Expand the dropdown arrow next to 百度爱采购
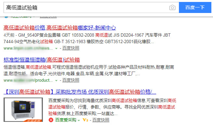 [x=79, y=120]
